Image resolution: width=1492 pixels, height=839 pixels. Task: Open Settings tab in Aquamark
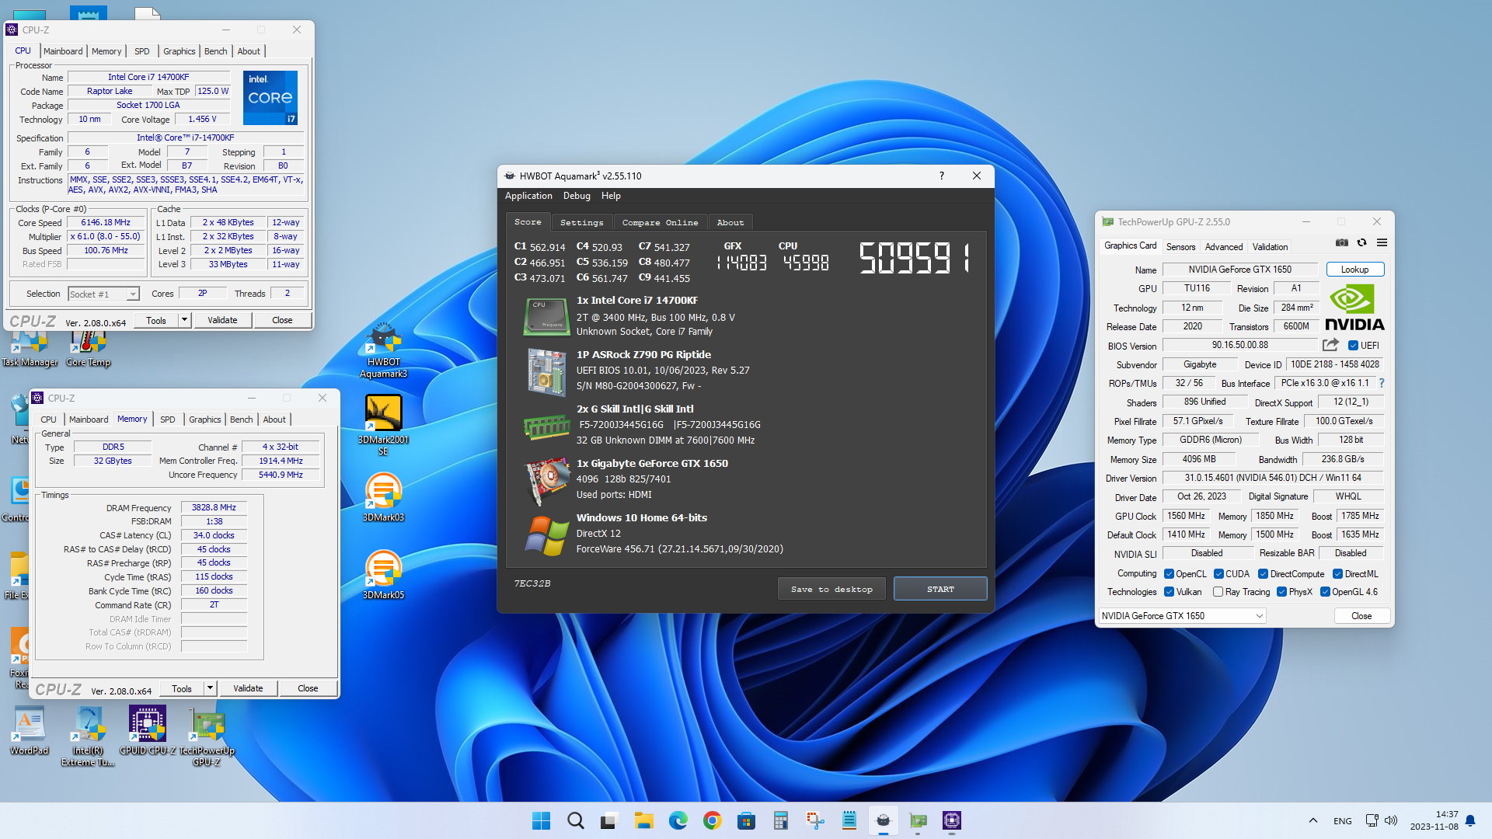(x=581, y=222)
